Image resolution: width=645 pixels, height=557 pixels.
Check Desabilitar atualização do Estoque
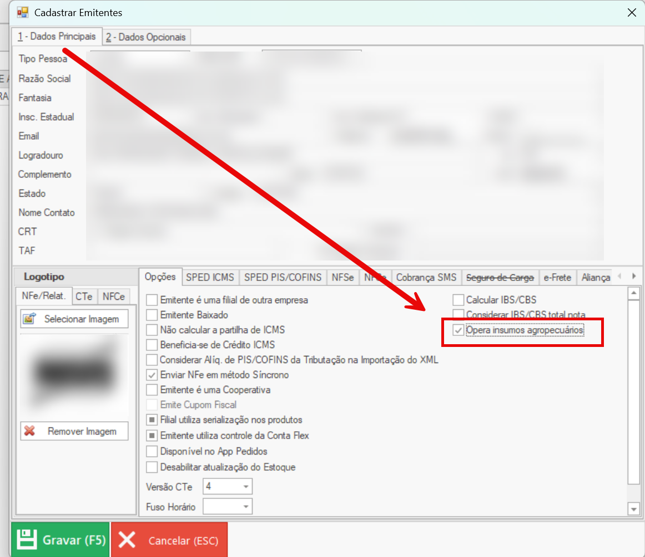point(152,467)
